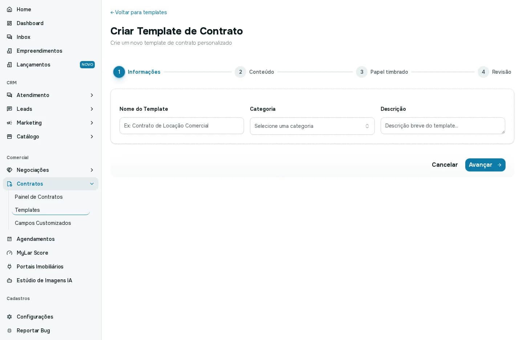
Task: Click the Comercial section label
Action: coord(17,158)
